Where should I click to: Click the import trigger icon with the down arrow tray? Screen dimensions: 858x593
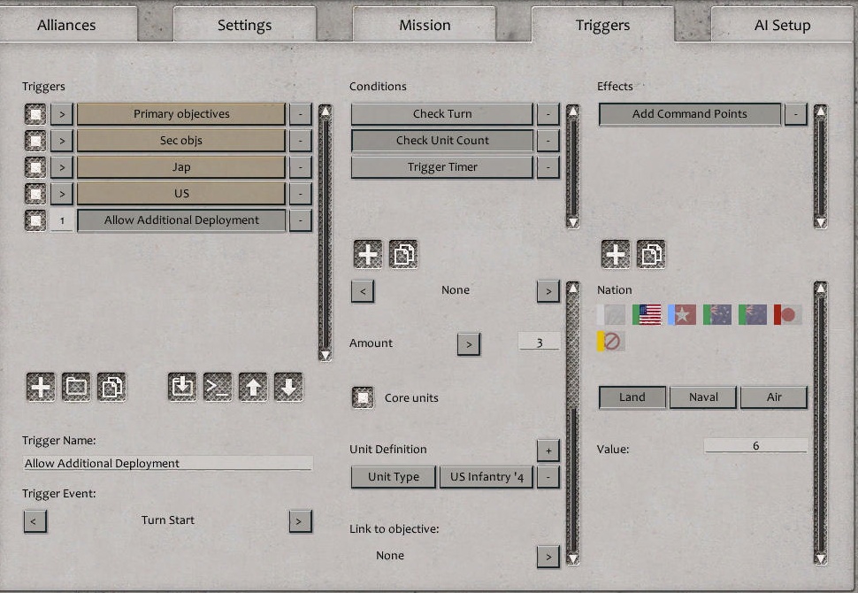[x=182, y=387]
